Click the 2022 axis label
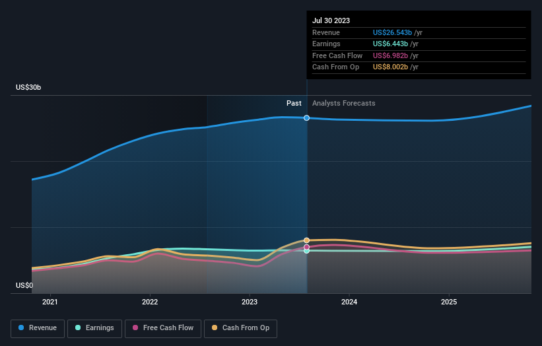 click(x=150, y=302)
